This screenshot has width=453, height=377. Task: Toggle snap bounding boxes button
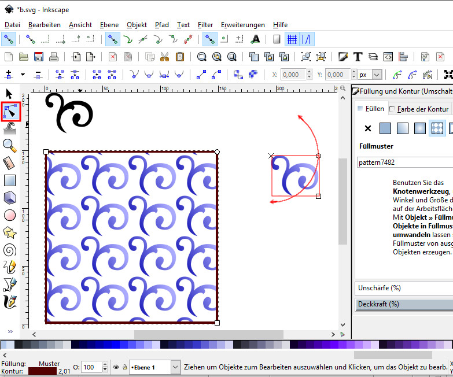click(x=30, y=39)
